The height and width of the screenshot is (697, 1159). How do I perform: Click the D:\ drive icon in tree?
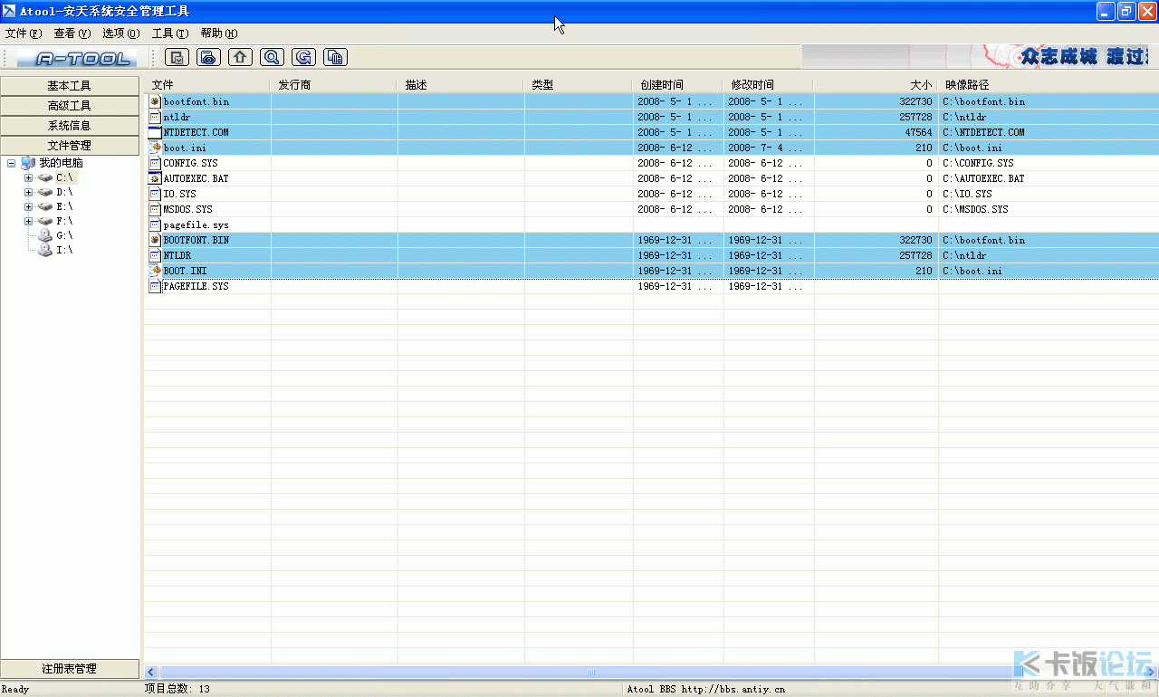45,192
